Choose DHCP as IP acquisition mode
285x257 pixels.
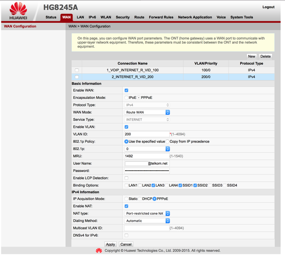(140, 199)
